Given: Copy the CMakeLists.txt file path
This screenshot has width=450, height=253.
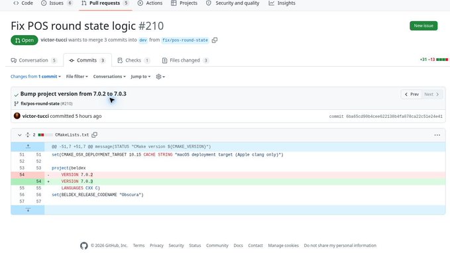Looking at the screenshot, I should point(94,134).
